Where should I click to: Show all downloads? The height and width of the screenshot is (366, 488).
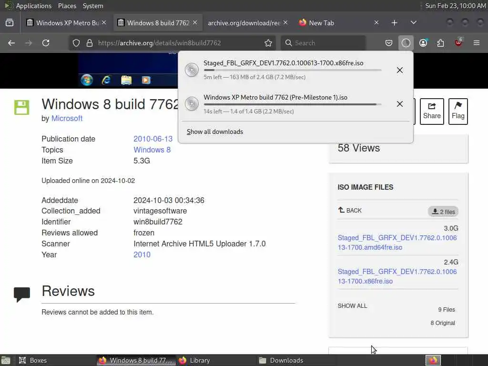pyautogui.click(x=215, y=132)
